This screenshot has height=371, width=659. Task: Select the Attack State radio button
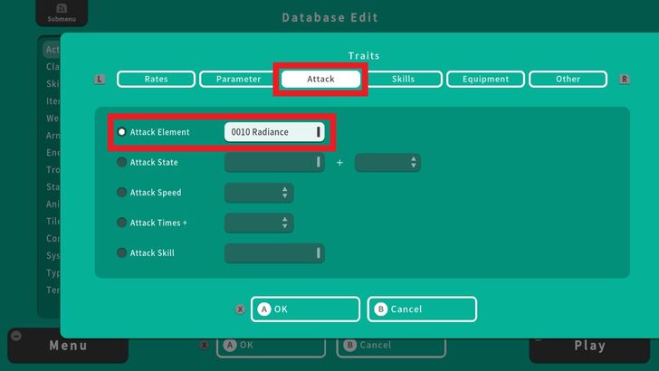pyautogui.click(x=122, y=163)
